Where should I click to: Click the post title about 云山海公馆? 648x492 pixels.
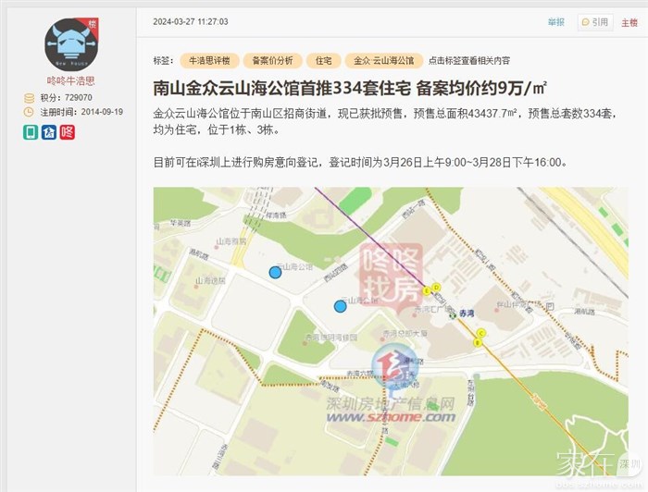(350, 89)
